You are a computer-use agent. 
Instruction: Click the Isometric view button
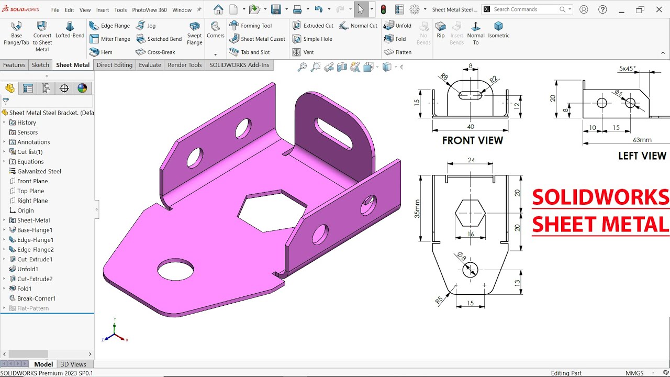(498, 30)
